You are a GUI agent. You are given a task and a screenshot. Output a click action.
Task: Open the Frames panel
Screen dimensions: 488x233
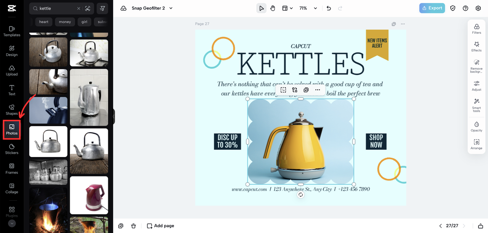pyautogui.click(x=12, y=169)
